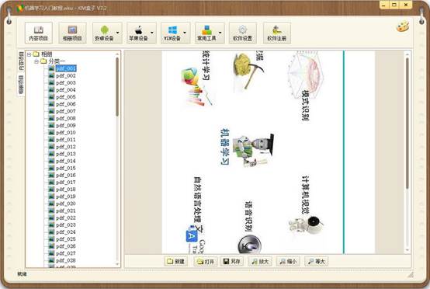Click the 常用工具 icon
The width and height of the screenshot is (430, 289).
point(206,30)
